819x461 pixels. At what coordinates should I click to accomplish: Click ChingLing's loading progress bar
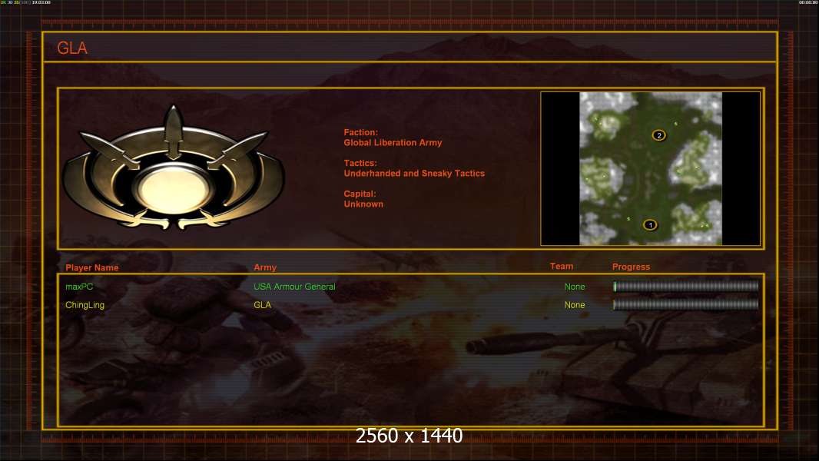tap(686, 304)
